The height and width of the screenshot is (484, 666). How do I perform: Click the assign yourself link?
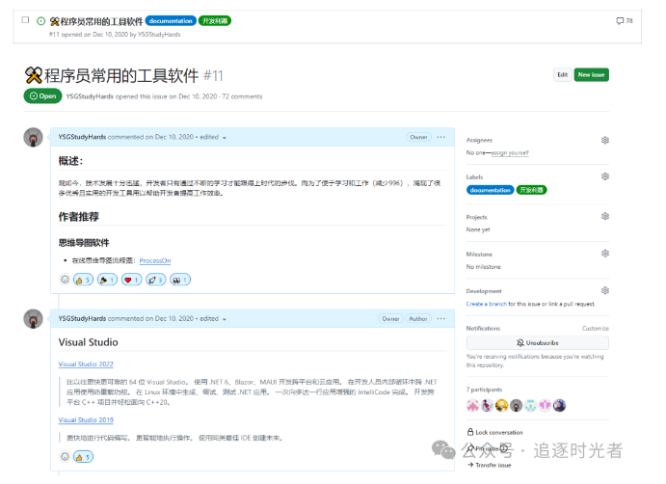[510, 153]
